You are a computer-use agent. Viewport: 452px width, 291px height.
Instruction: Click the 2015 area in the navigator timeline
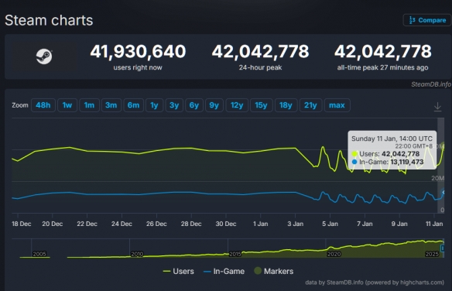pos(235,254)
